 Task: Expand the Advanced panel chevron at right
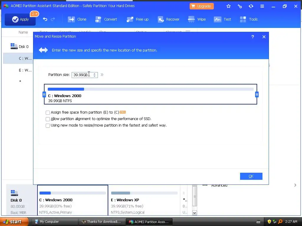tap(295, 185)
